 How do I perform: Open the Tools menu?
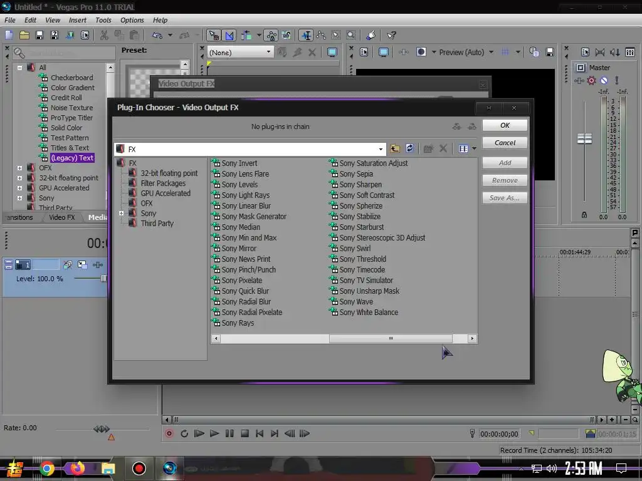[103, 20]
